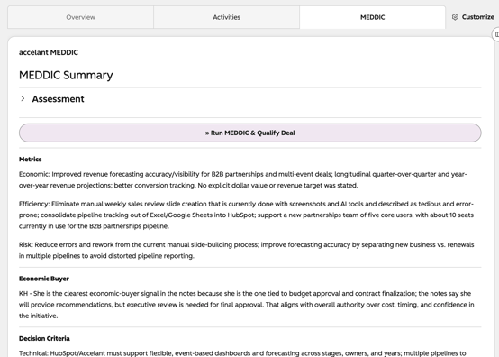Click the paragraph starting 'Risk: Reduce errors'
The width and height of the screenshot is (499, 357).
click(x=246, y=251)
